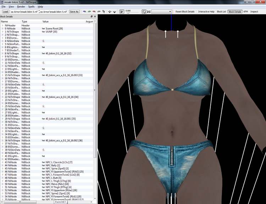Click the switch-animation icon next to loop
The width and height of the screenshot is (266, 204).
tap(149, 12)
